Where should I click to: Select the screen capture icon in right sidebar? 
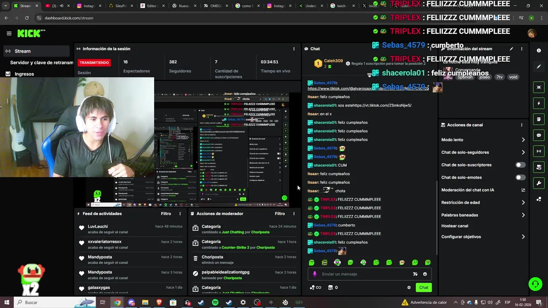[539, 87]
